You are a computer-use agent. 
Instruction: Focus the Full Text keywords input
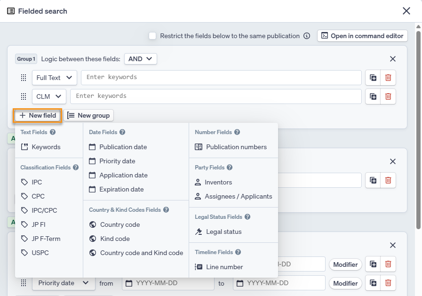click(221, 78)
